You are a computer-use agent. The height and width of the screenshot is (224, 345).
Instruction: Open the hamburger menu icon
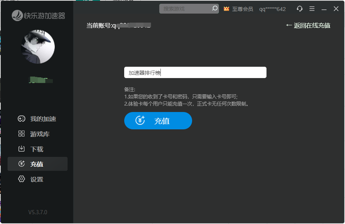(x=312, y=9)
